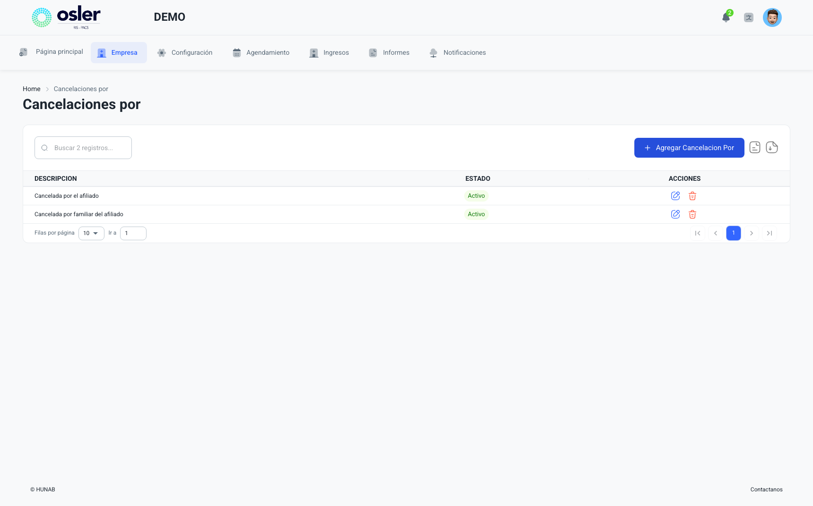Image resolution: width=813 pixels, height=506 pixels.
Task: Edit the 'Cancelada por el afiliado' row
Action: [675, 196]
